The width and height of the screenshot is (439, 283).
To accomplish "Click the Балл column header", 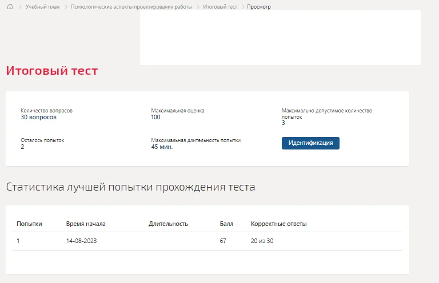I will [226, 224].
